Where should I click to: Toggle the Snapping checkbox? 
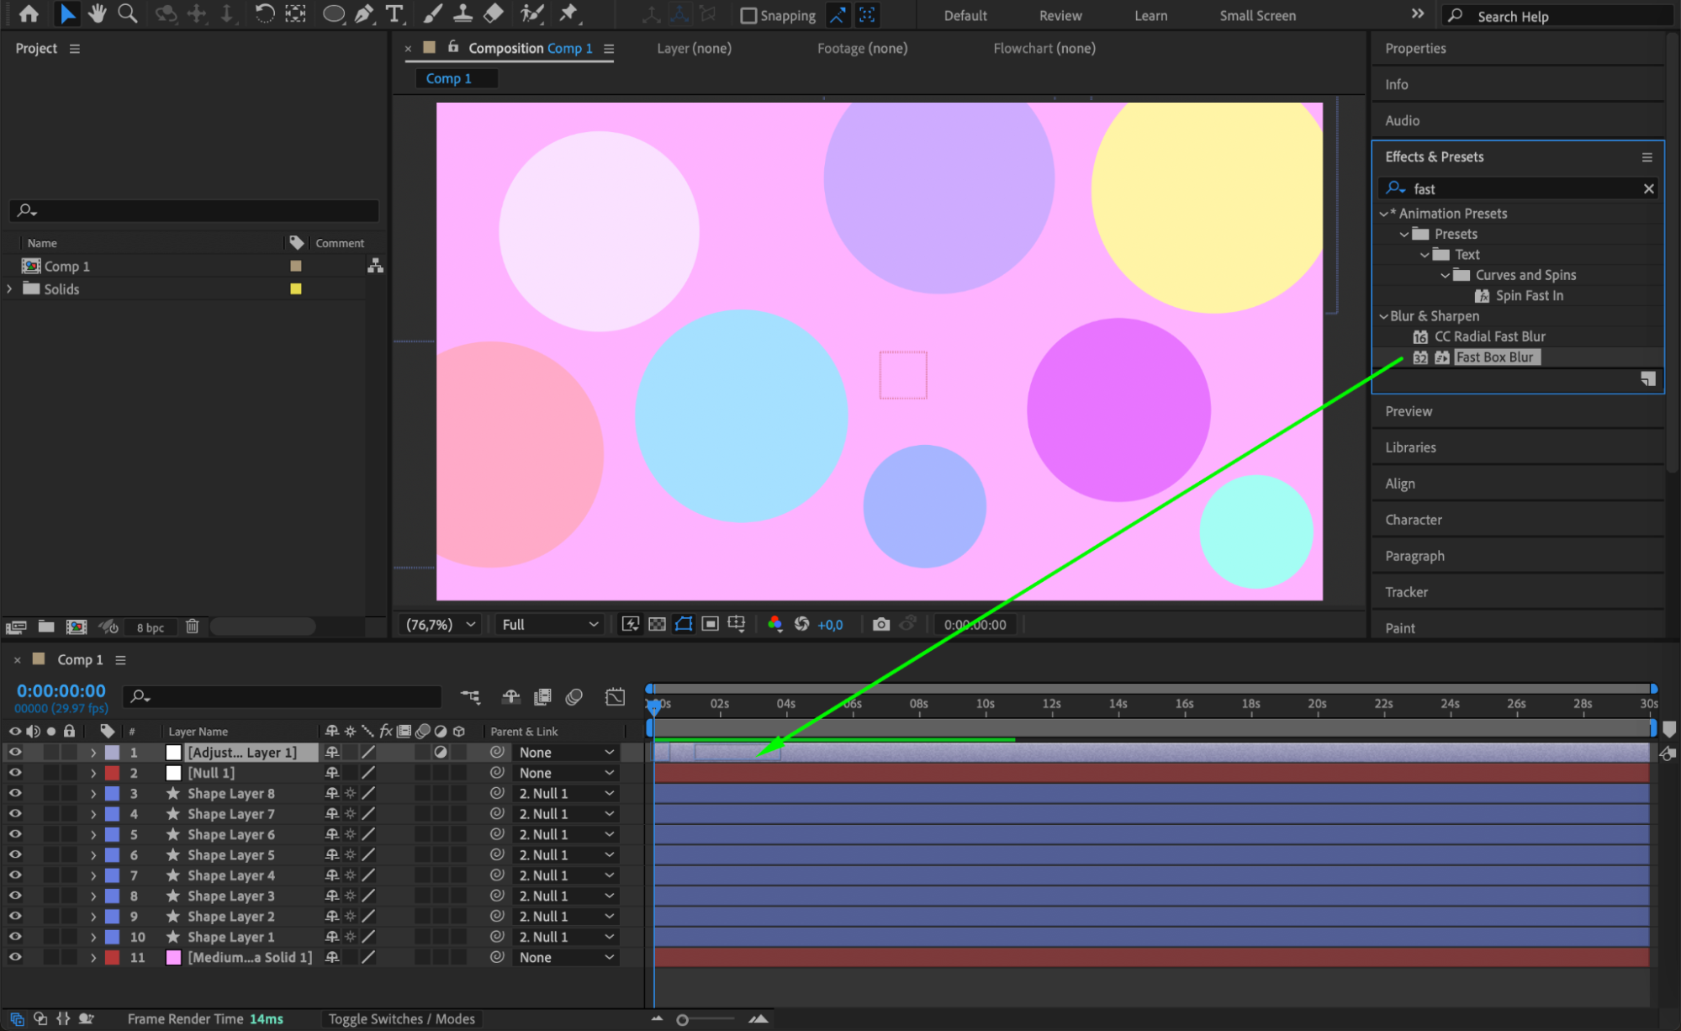pyautogui.click(x=748, y=16)
